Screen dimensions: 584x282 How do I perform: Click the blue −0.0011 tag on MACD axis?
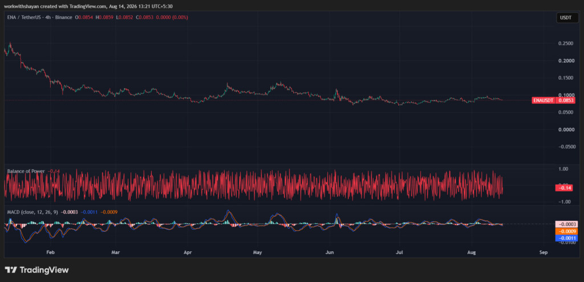point(565,238)
